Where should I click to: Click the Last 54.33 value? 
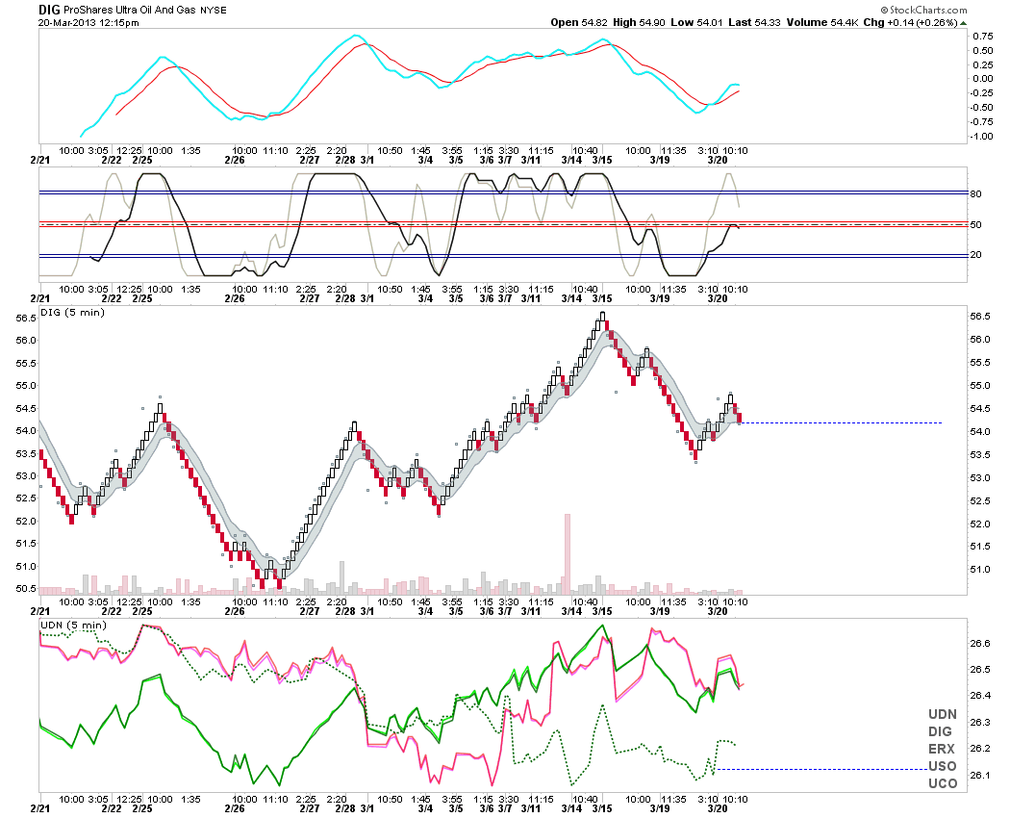click(754, 22)
